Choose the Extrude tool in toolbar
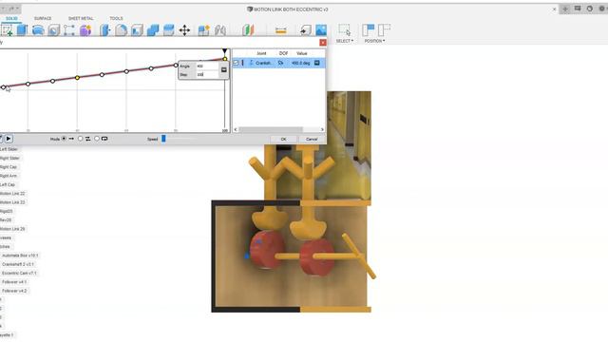 pyautogui.click(x=22, y=30)
